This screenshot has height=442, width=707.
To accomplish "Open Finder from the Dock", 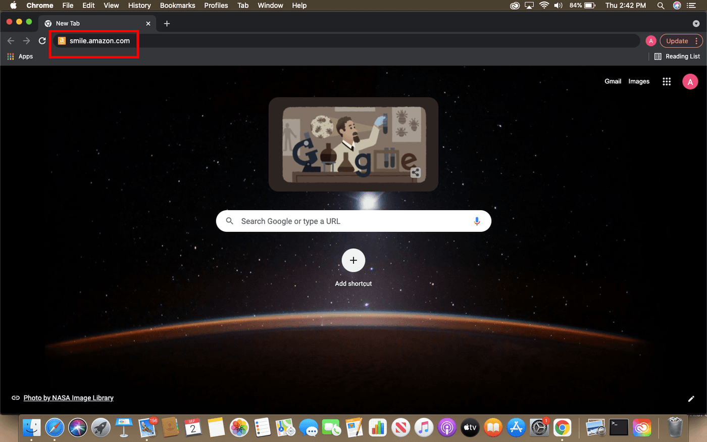I will click(31, 428).
